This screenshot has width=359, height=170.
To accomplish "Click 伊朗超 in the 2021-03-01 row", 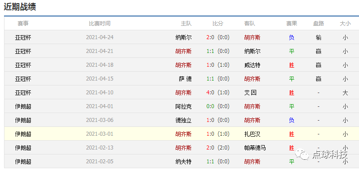I will point(23,134).
